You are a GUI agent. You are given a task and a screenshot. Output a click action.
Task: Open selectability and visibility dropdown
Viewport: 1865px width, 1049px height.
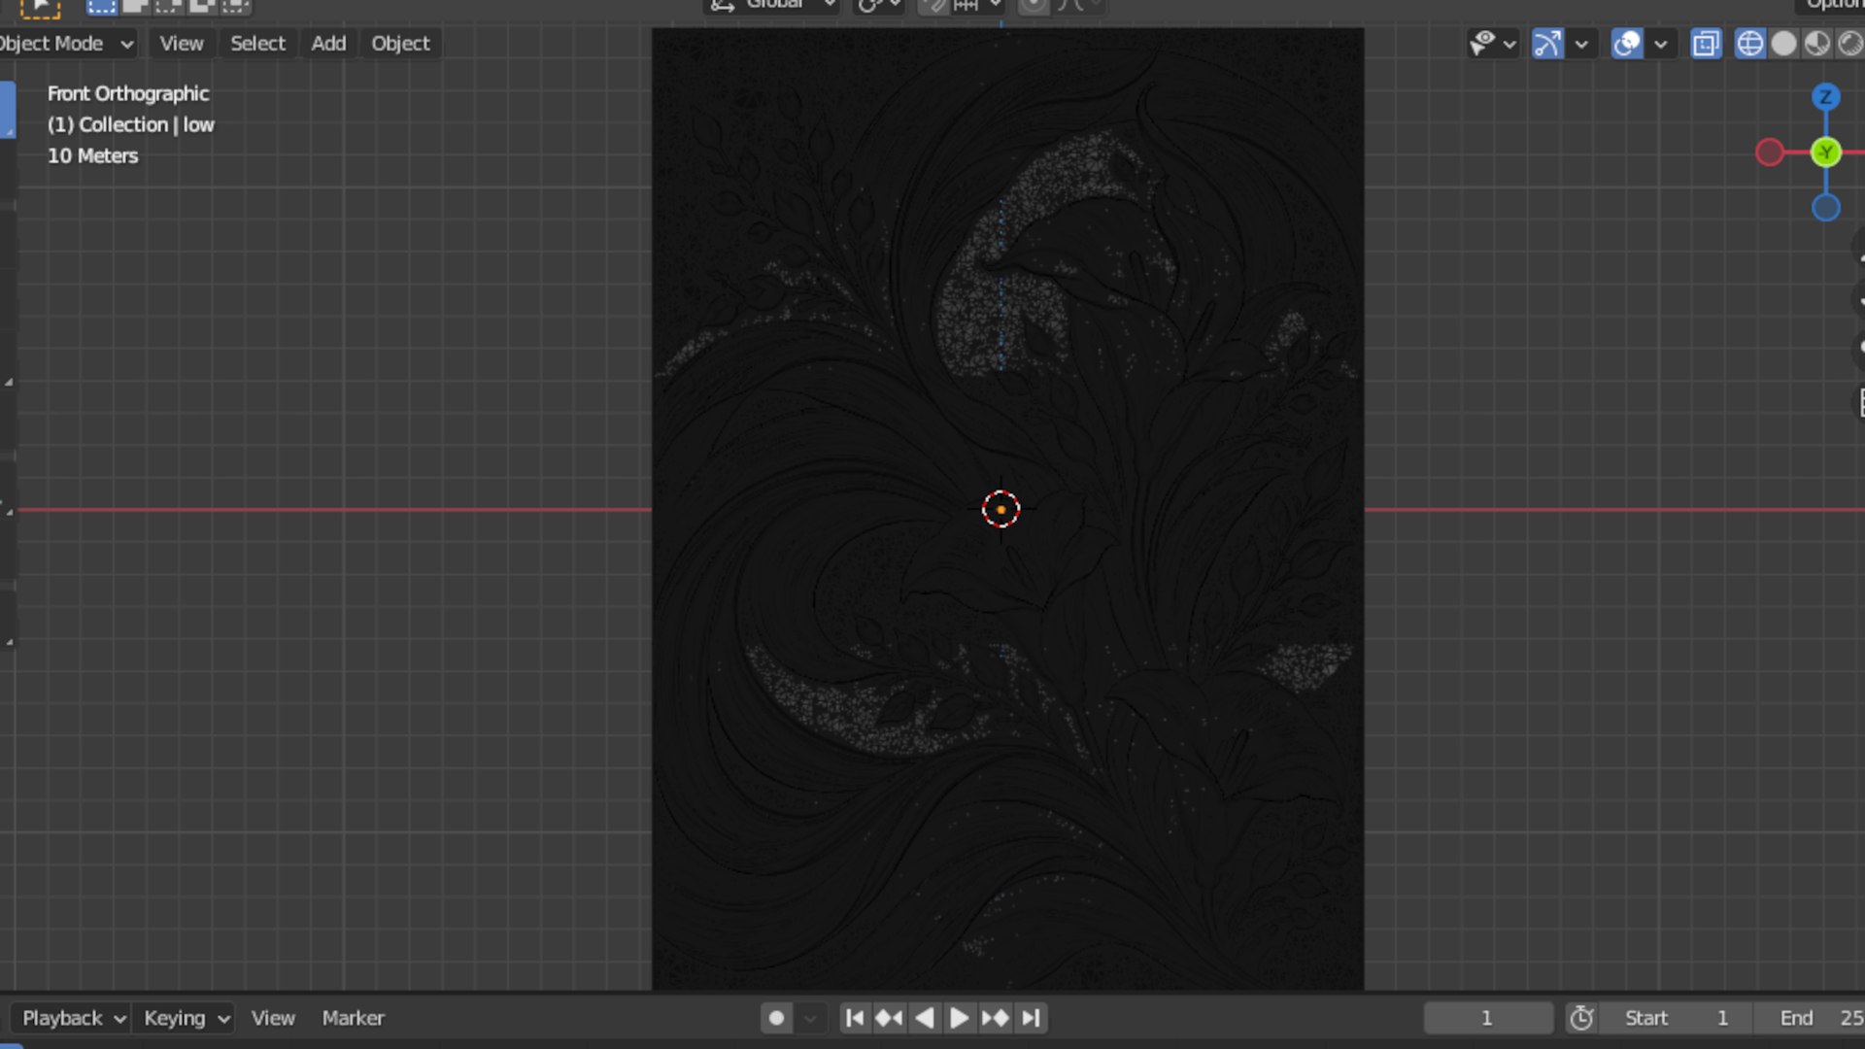click(1493, 44)
